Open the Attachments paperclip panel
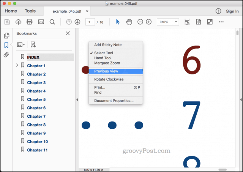Viewport: 243px width, 172px height. (6, 55)
